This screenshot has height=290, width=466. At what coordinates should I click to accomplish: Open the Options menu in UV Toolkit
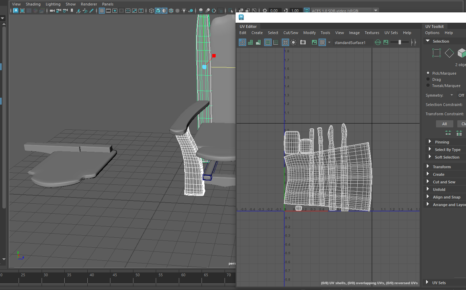tap(432, 33)
